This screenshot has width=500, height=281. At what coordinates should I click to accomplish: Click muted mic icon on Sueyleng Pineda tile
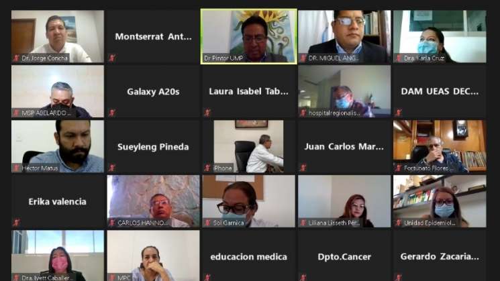tap(112, 168)
